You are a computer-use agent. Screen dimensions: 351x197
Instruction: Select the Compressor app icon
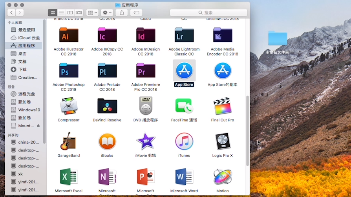point(69,106)
